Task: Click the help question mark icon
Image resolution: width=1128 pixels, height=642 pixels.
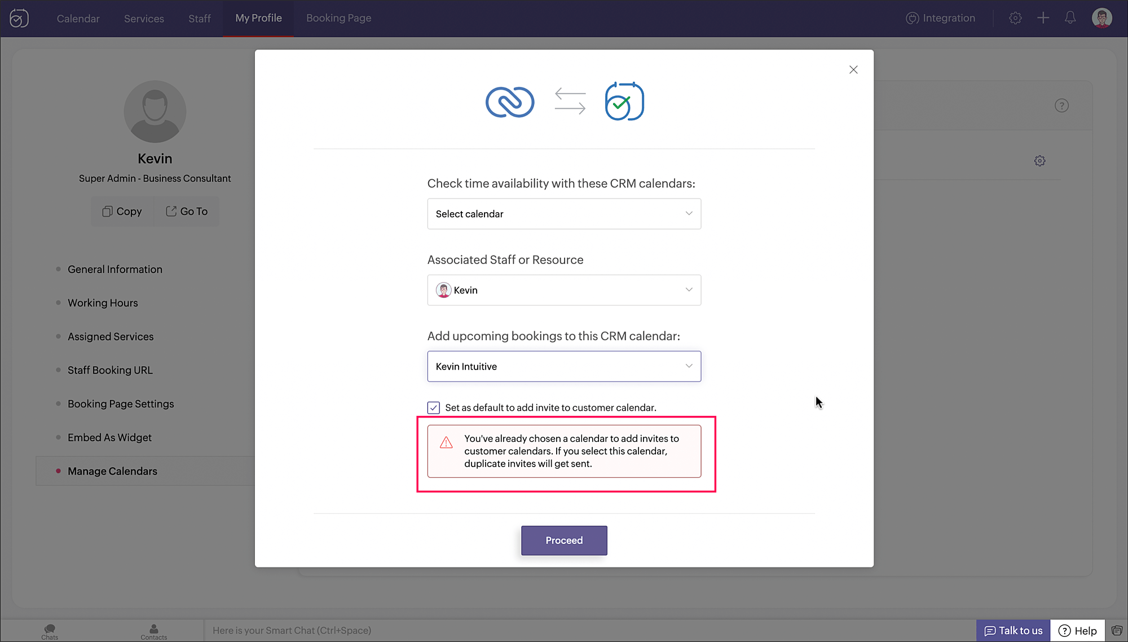Action: pyautogui.click(x=1061, y=105)
